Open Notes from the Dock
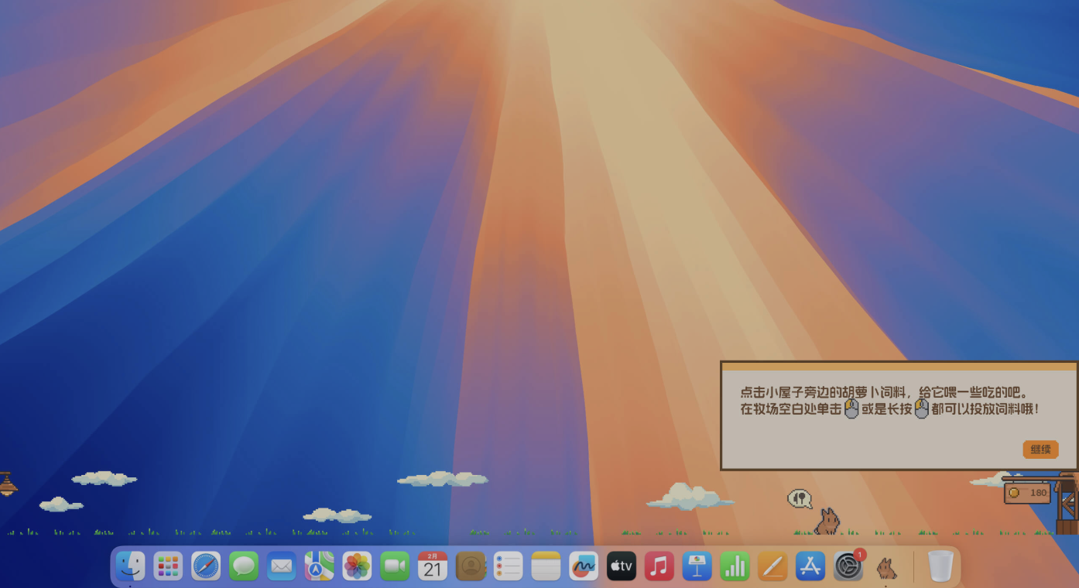 pyautogui.click(x=546, y=566)
